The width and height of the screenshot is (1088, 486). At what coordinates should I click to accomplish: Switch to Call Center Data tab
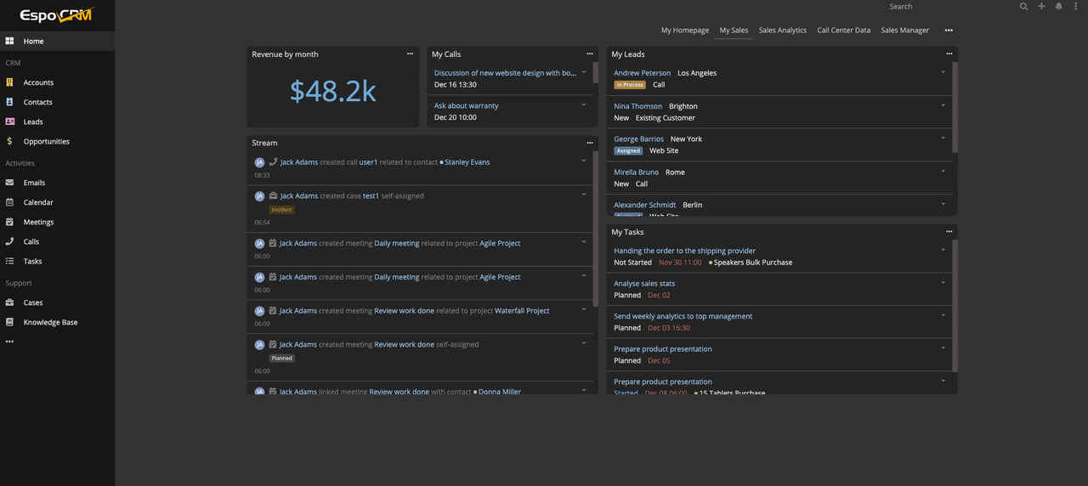pos(843,31)
